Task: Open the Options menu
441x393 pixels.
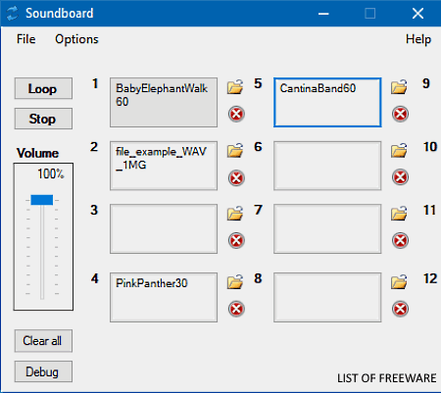Action: (76, 39)
